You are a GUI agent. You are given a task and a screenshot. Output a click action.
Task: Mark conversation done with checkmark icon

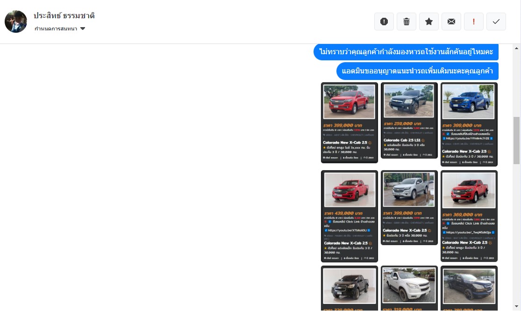(x=496, y=22)
